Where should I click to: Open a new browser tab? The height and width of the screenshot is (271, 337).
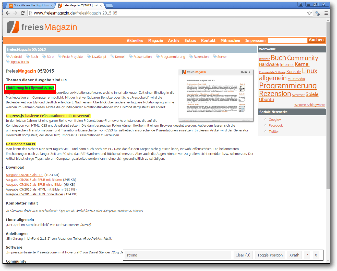109,6
